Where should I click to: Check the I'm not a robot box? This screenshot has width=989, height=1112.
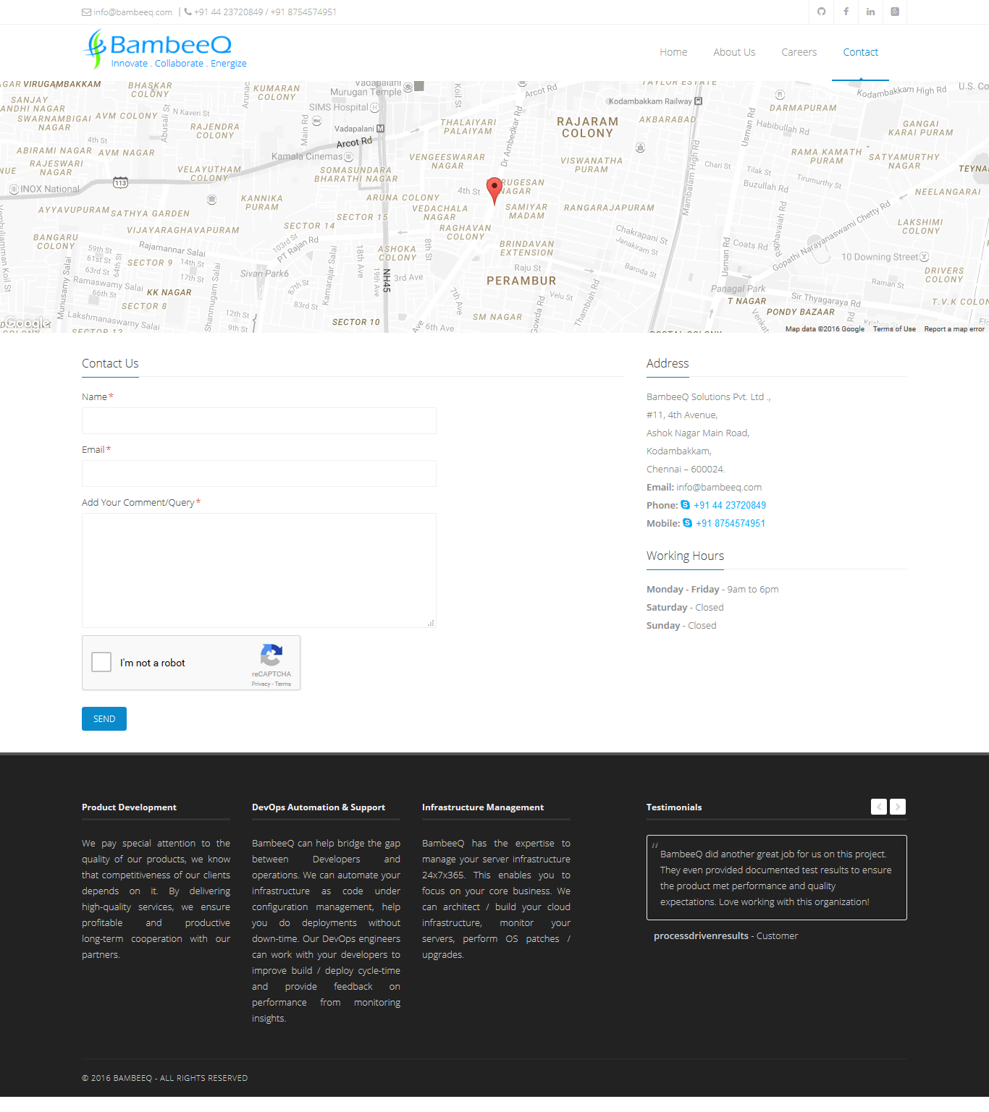(101, 662)
